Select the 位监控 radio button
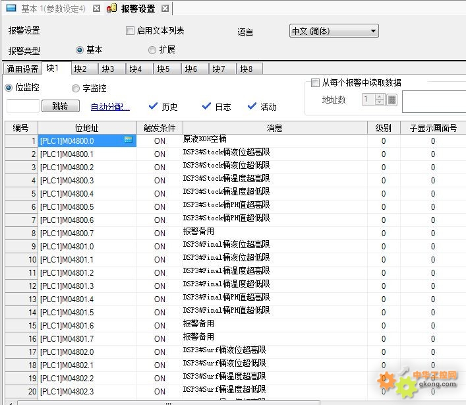 coord(9,88)
